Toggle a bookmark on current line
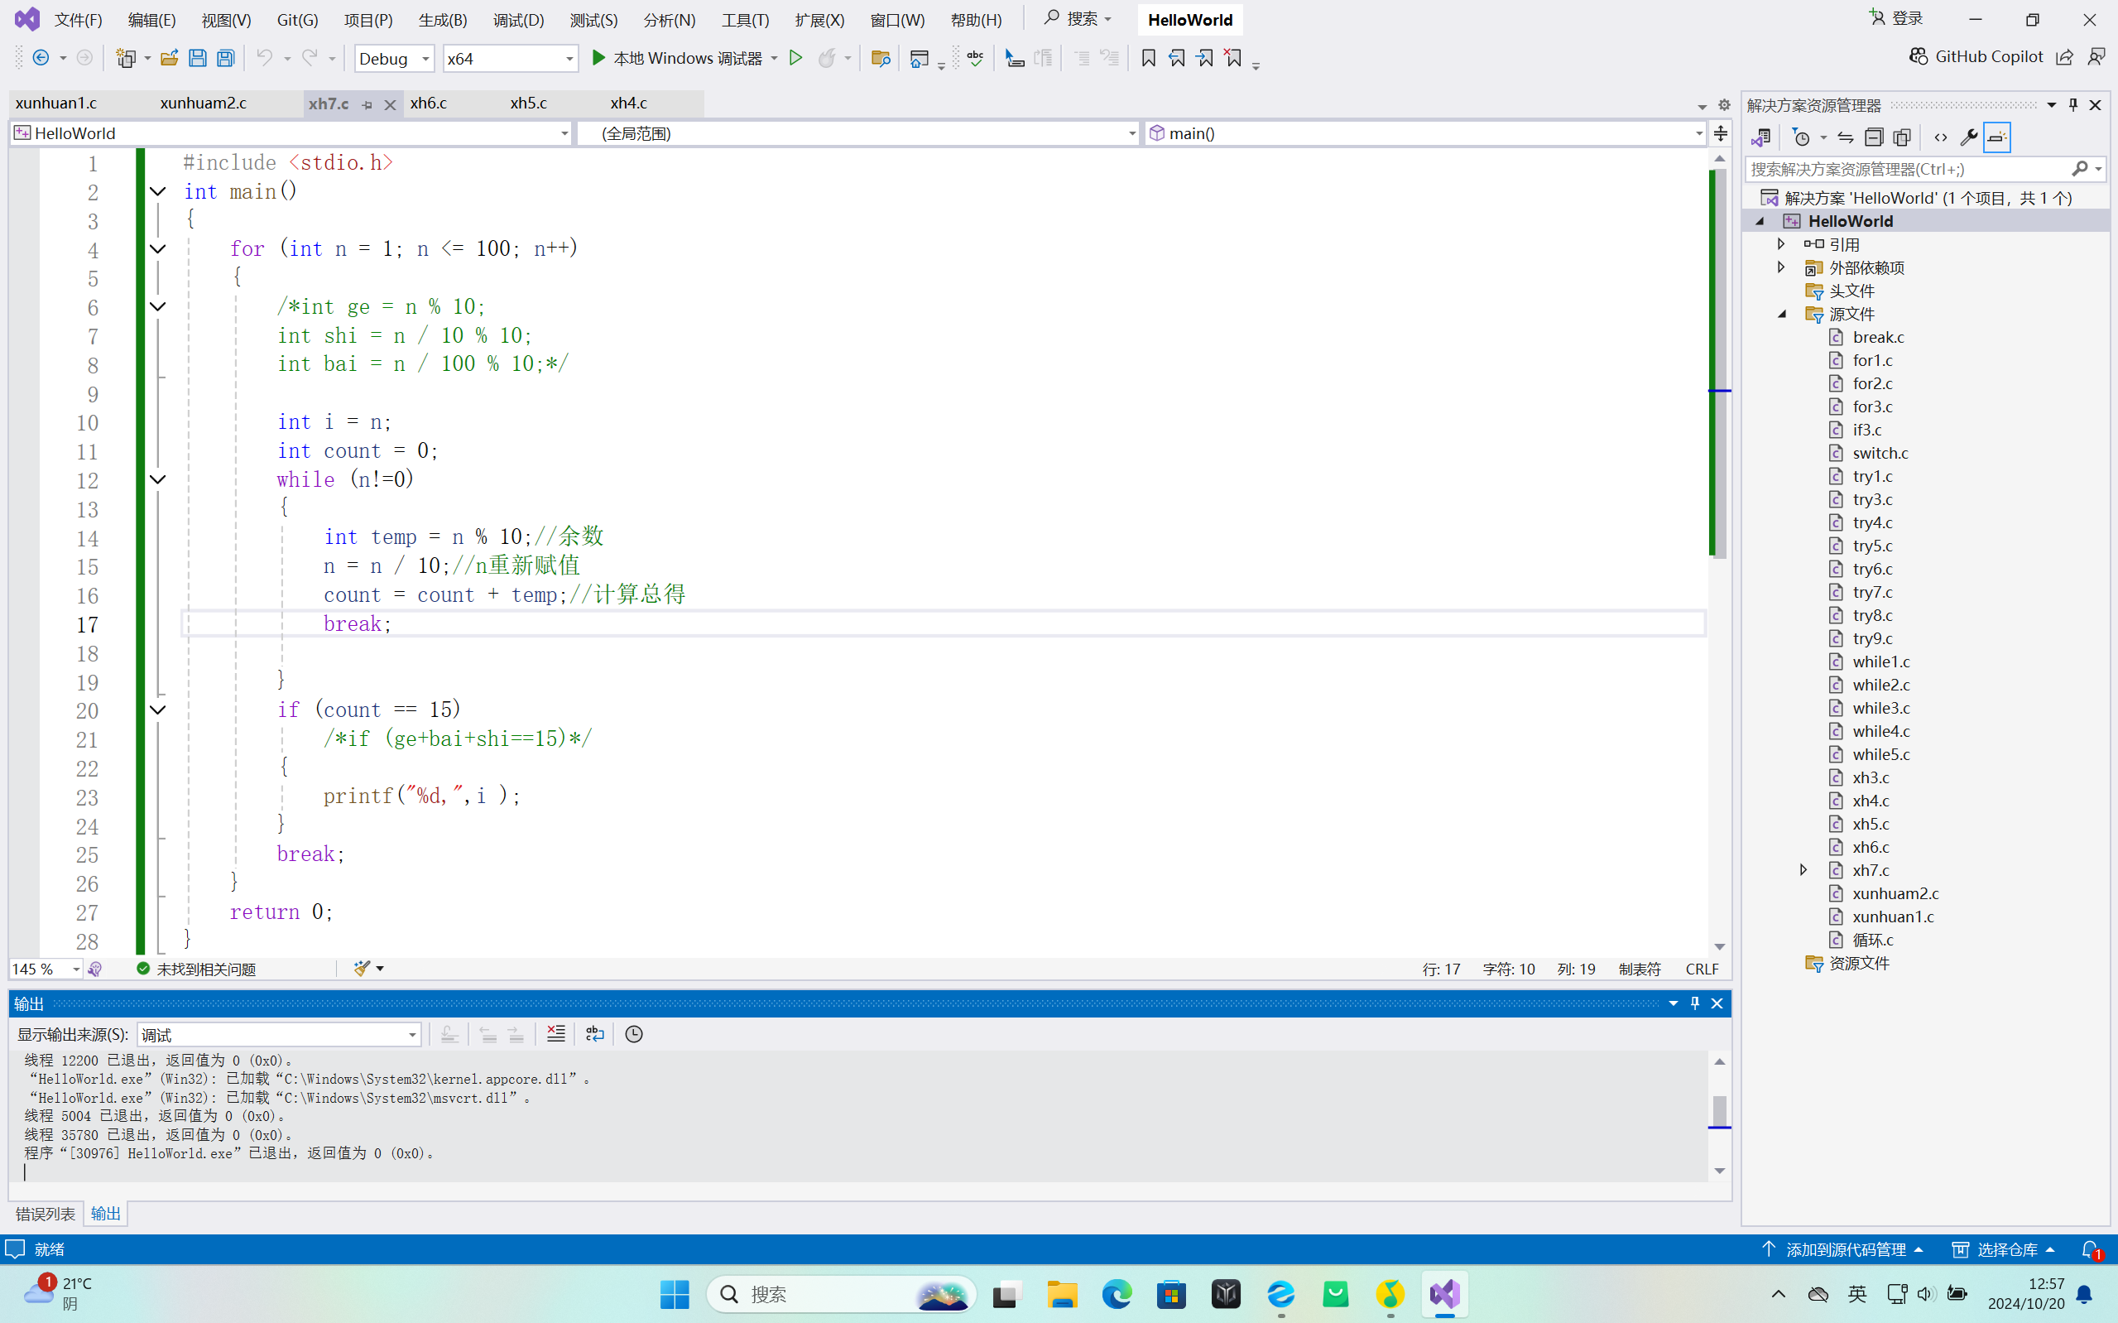2118x1323 pixels. coord(1148,59)
